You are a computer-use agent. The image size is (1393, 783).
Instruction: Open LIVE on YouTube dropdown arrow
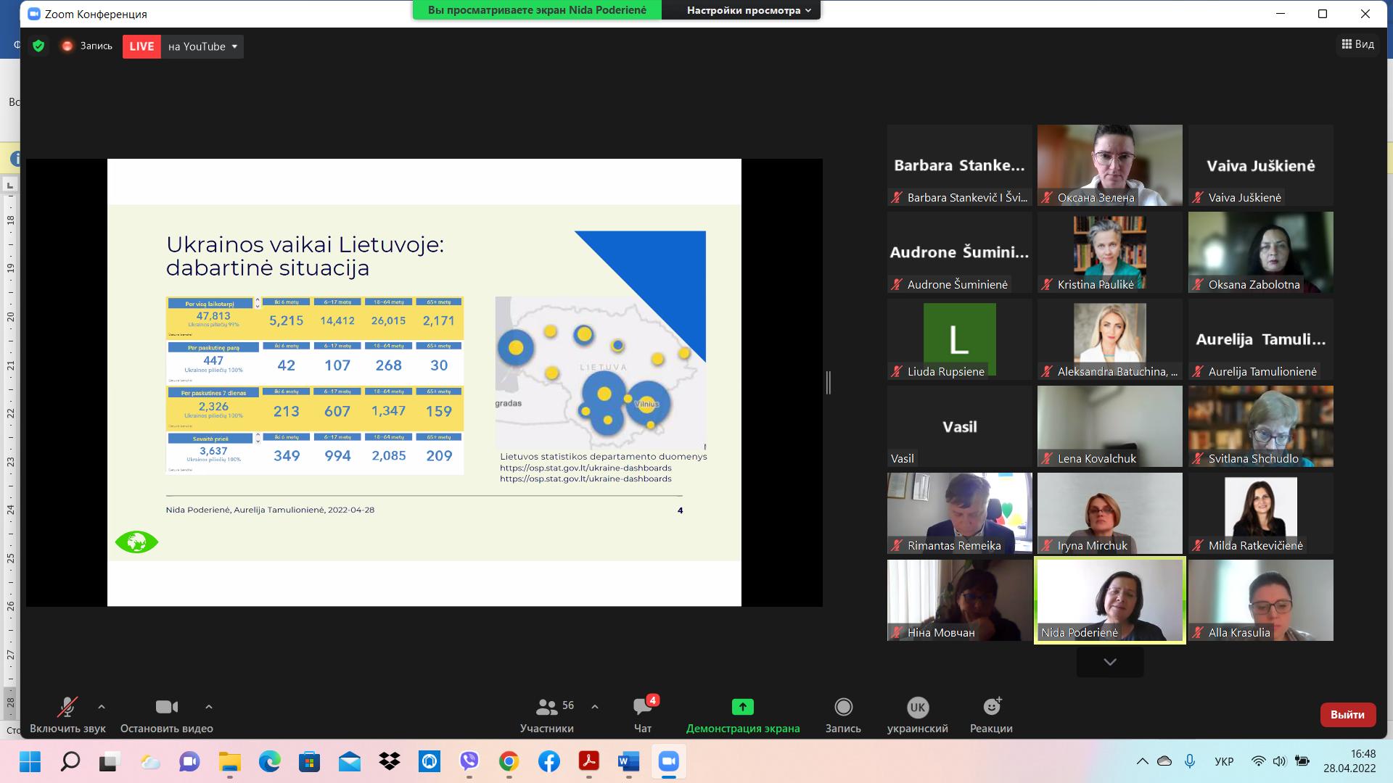point(234,46)
